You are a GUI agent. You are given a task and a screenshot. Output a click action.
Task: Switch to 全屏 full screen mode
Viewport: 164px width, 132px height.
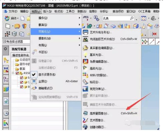point(56,81)
